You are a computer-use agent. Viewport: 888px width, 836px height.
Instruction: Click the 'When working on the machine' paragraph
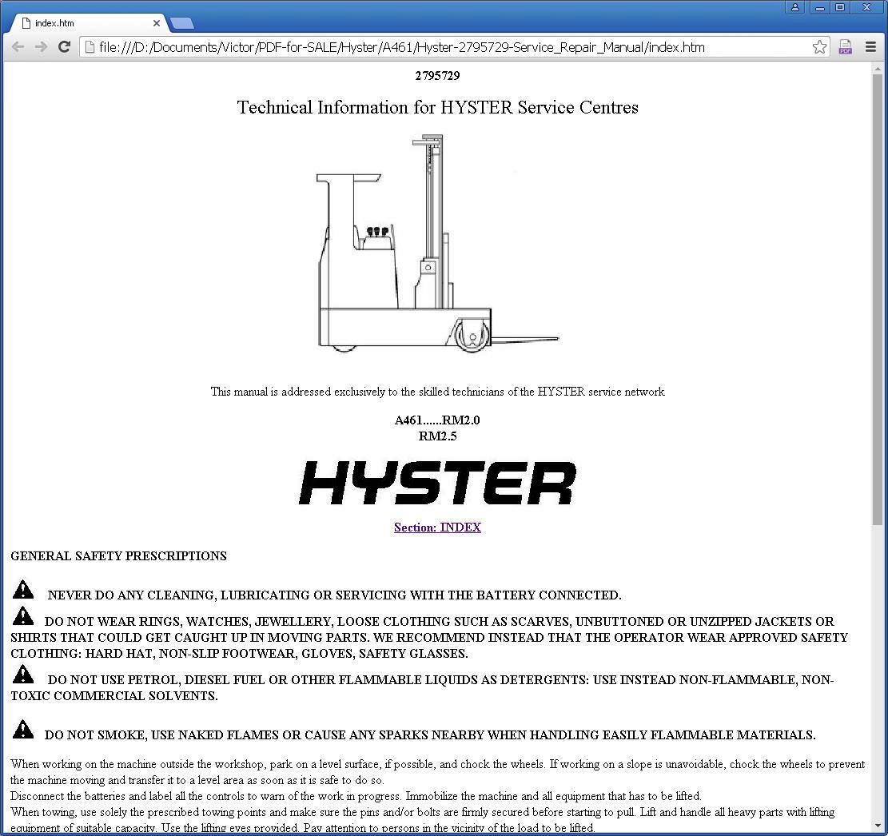point(437,772)
